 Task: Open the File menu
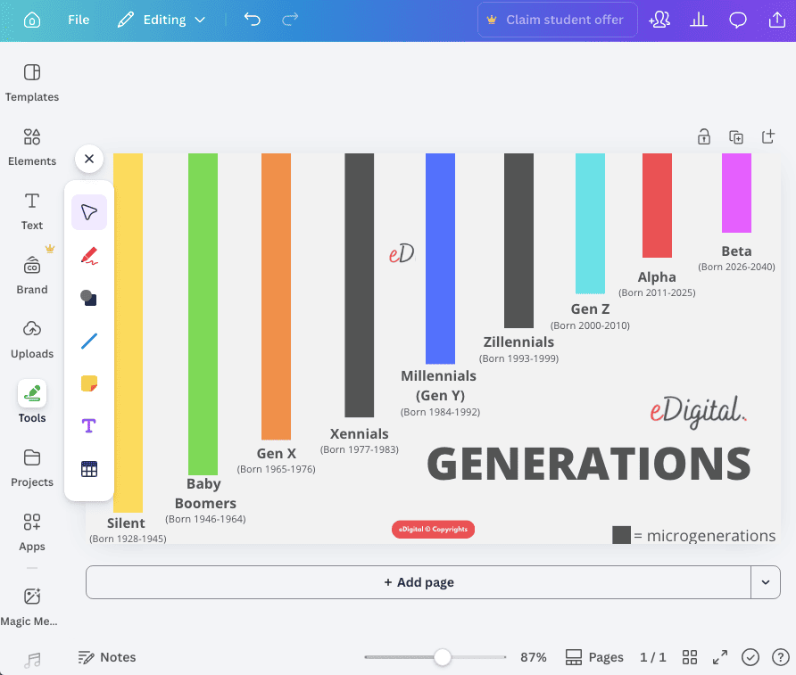[79, 20]
